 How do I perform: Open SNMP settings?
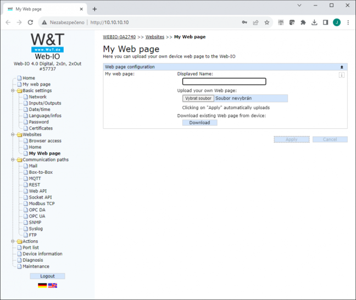[35, 223]
